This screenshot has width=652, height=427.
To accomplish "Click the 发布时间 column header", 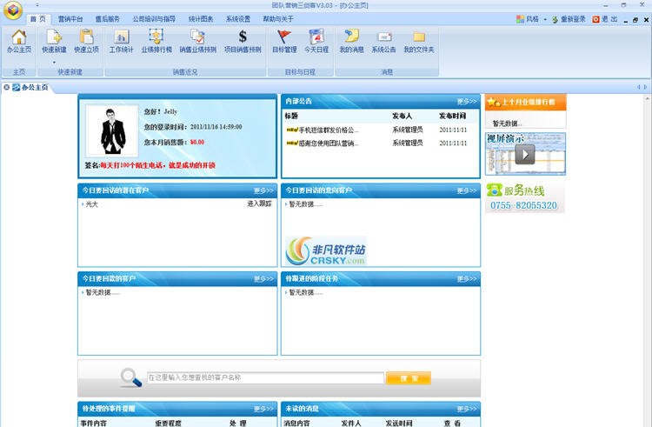I will (x=452, y=116).
